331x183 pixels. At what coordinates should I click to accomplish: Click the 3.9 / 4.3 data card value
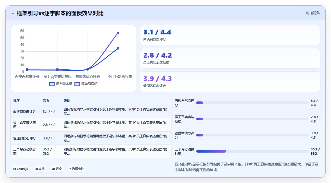pos(158,79)
